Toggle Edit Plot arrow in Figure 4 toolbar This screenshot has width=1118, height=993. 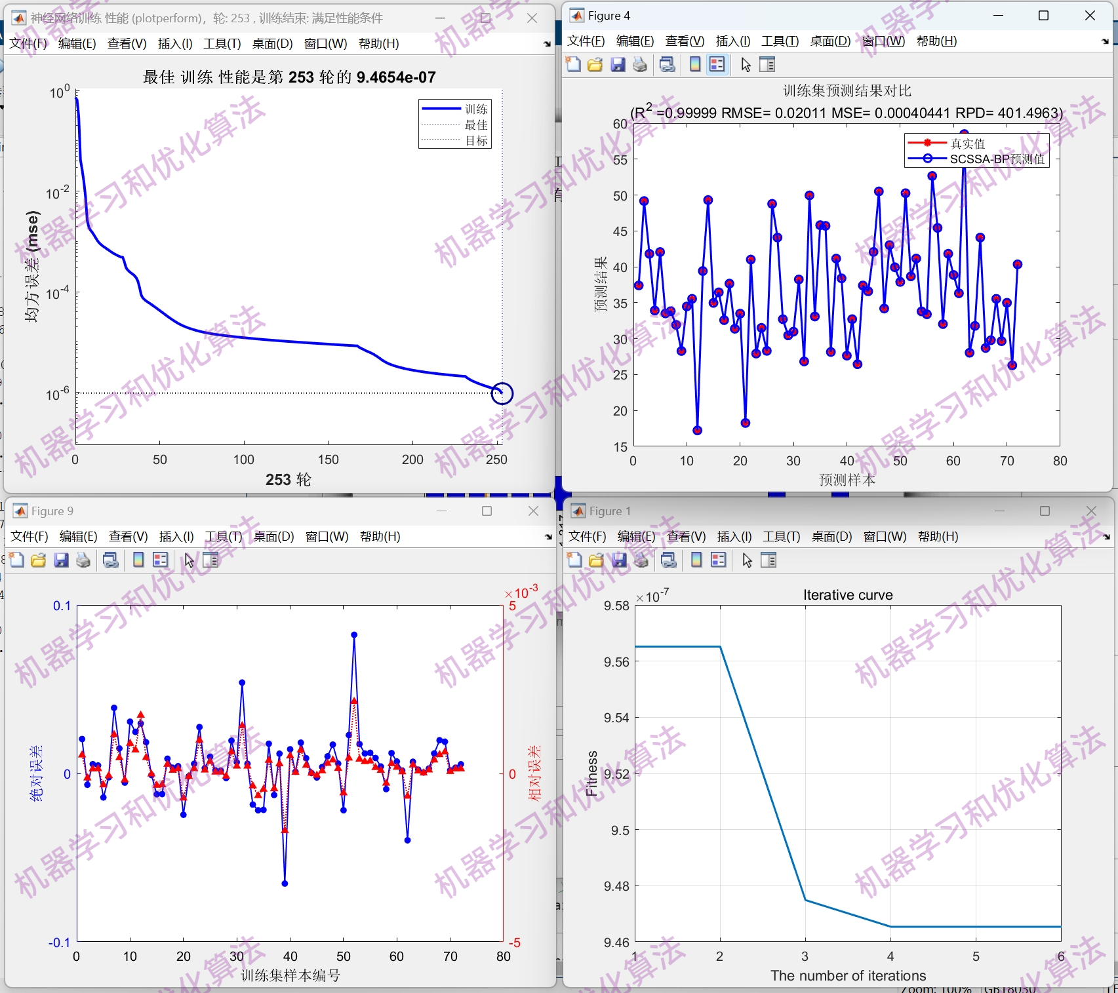tap(746, 64)
